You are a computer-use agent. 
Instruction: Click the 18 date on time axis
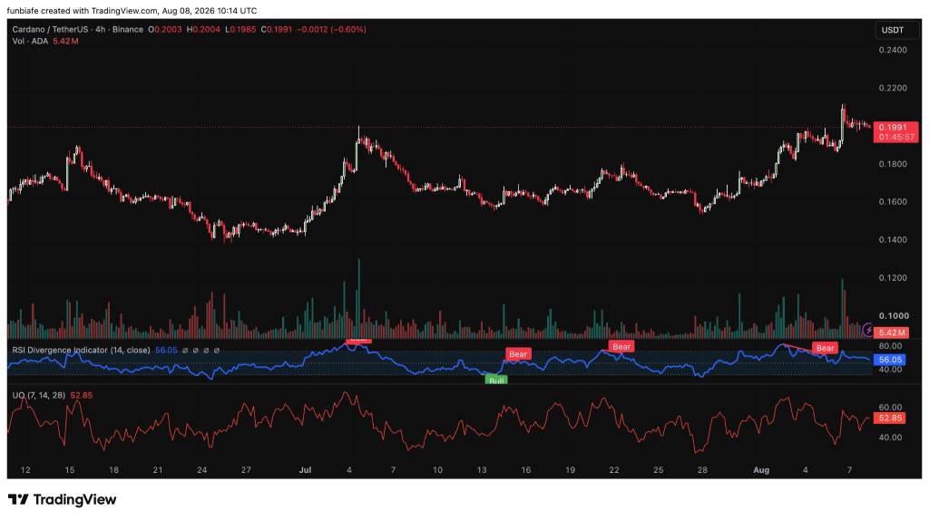pos(113,469)
